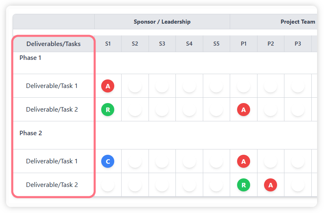
Task: Click red A badge for Phase 1 Task 1 under S1
Action: 108,86
